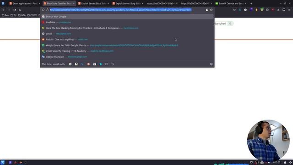293x165 pixels.
Task: Click the Discord tray icon in taskbar
Action: (262, 162)
